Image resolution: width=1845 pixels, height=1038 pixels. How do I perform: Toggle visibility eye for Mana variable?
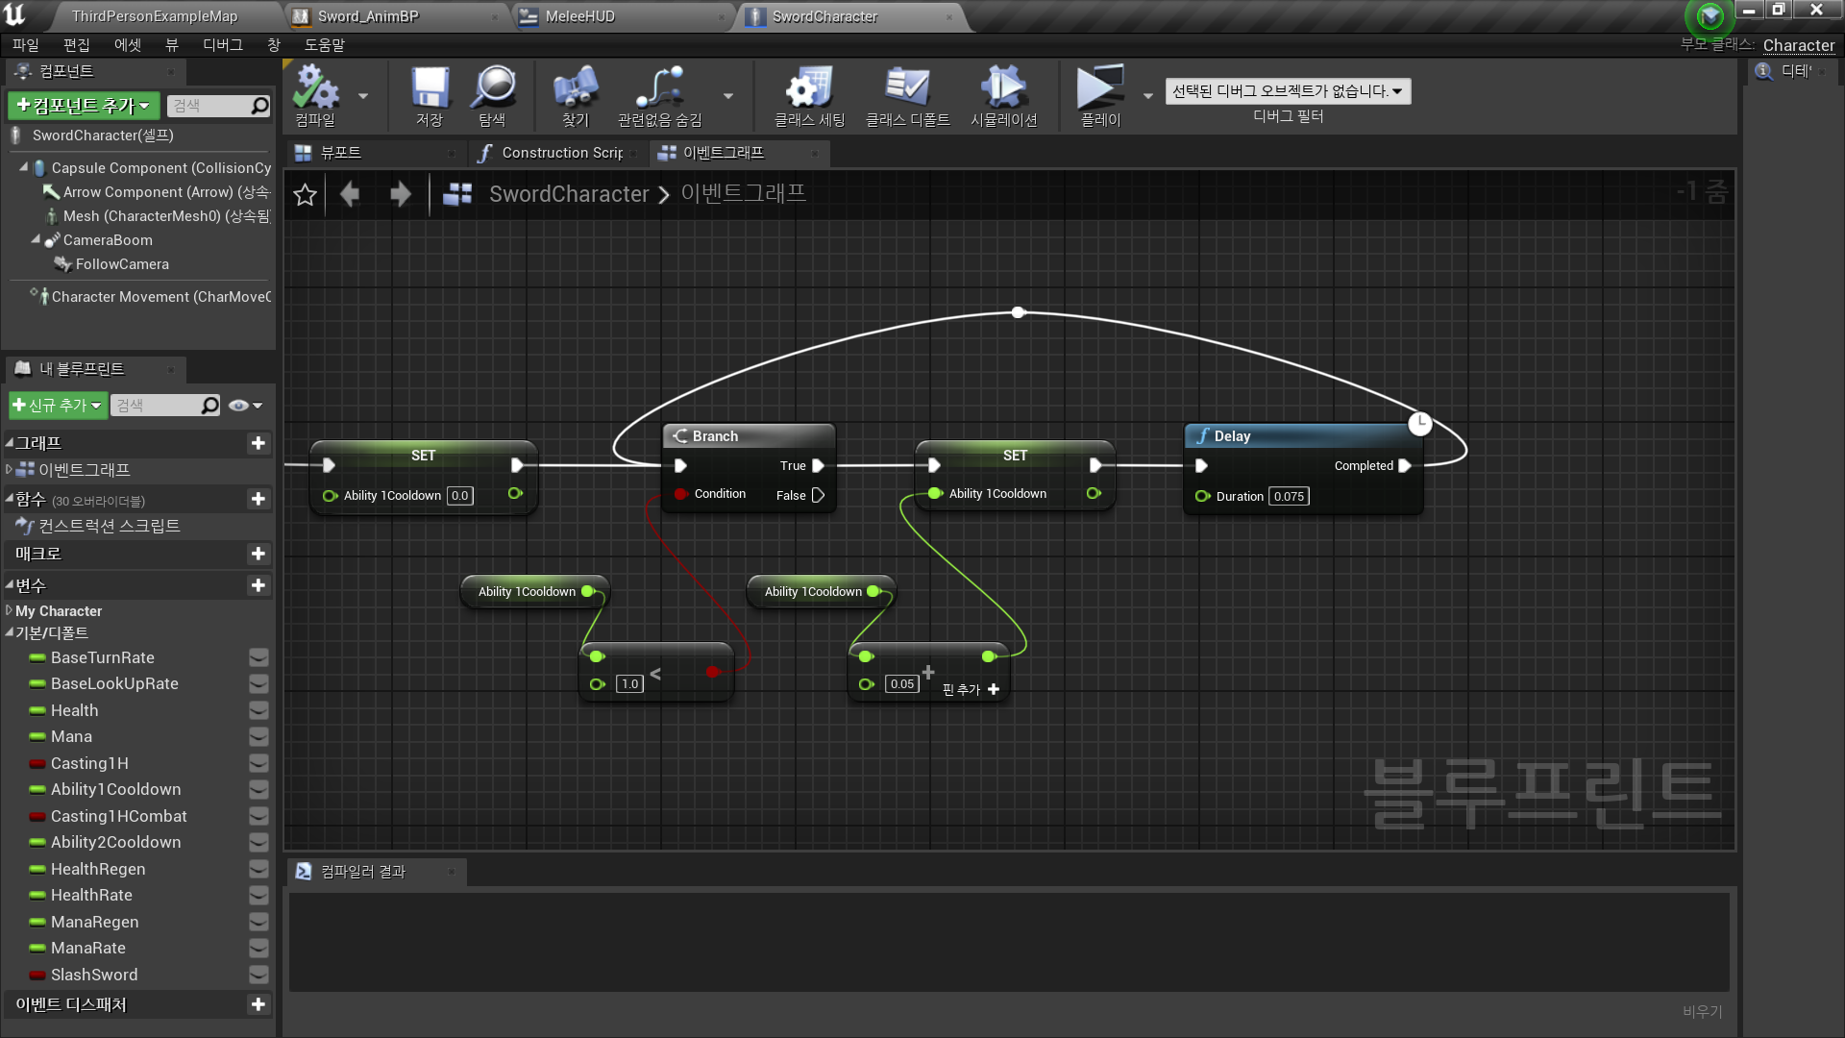click(258, 737)
